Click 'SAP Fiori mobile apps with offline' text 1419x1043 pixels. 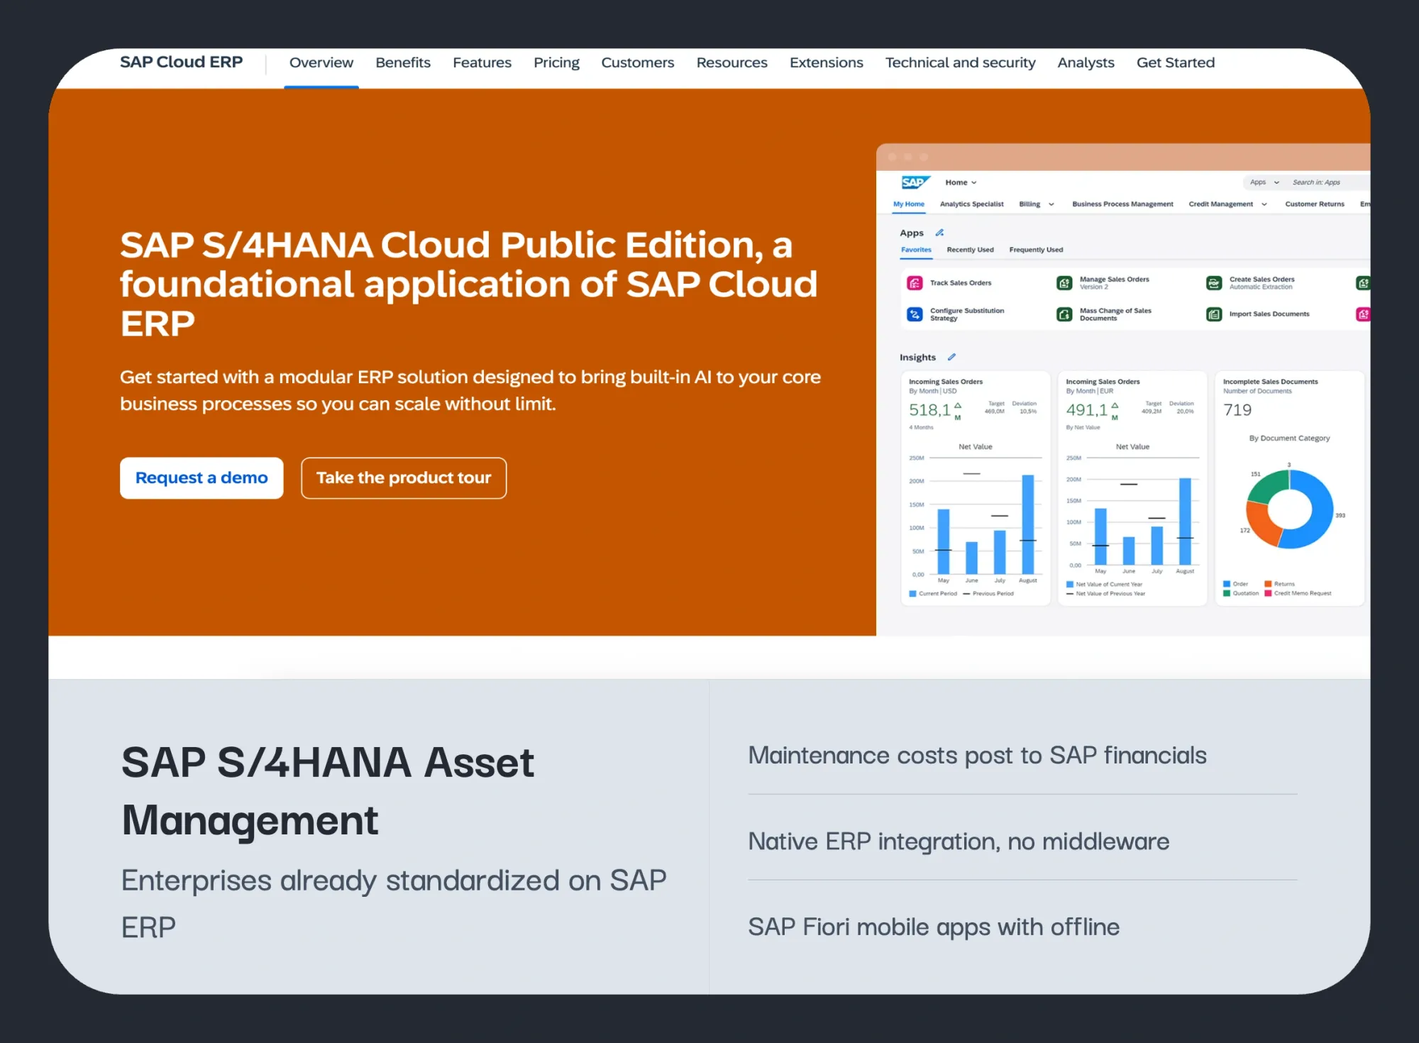coord(934,927)
